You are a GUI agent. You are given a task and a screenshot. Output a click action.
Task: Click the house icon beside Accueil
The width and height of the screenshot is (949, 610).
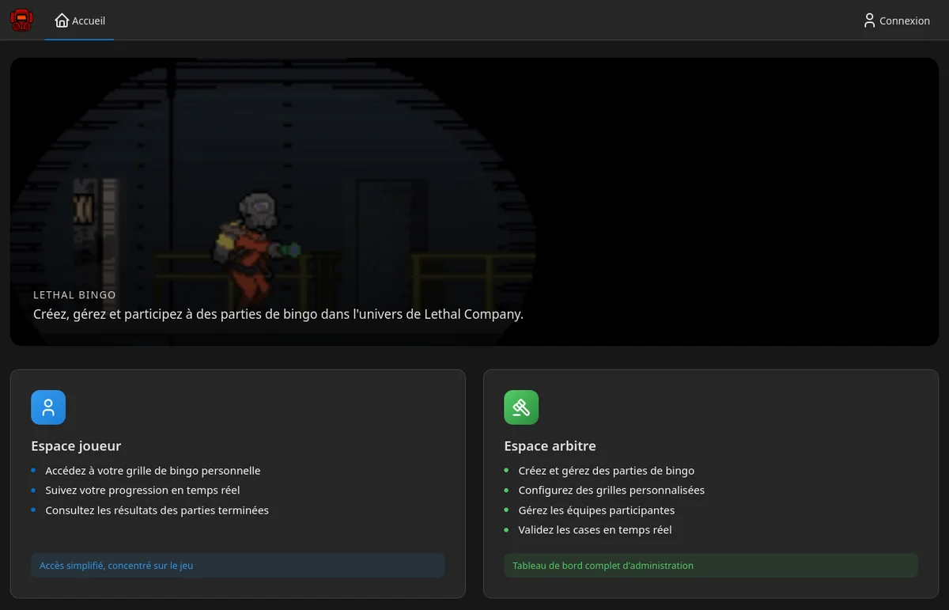pyautogui.click(x=62, y=21)
